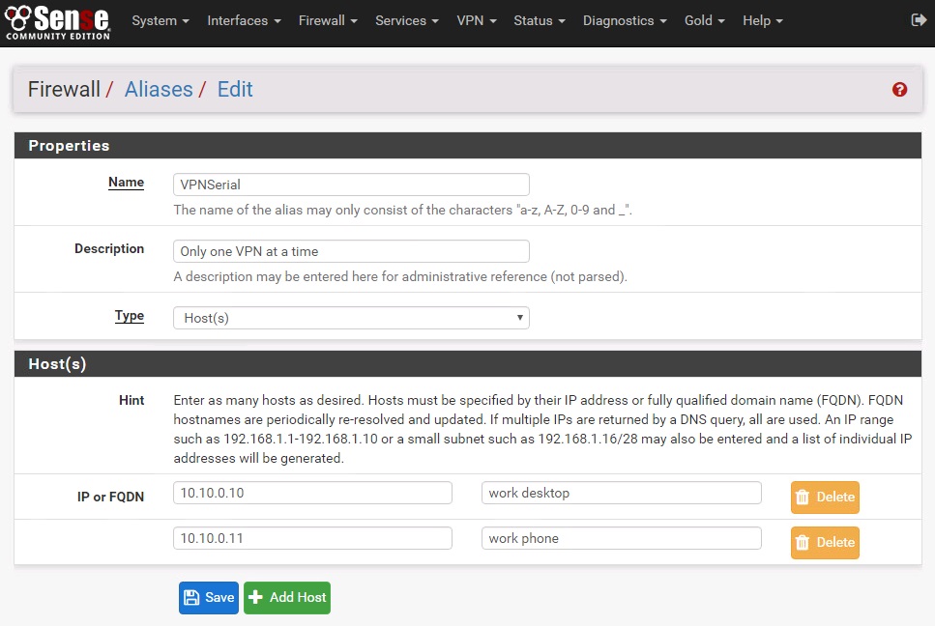Open the Services menu
Viewport: 935px width, 626px height.
406,20
